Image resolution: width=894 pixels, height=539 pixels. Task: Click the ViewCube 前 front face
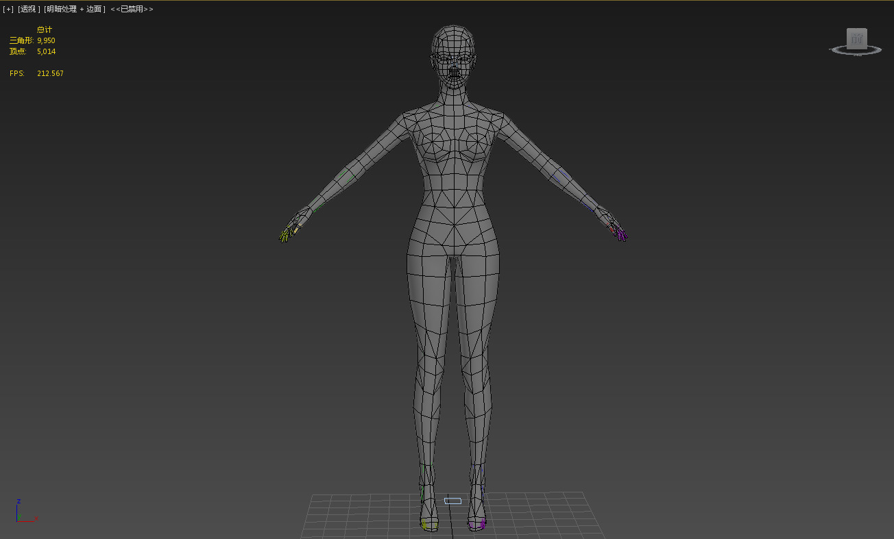(x=856, y=38)
